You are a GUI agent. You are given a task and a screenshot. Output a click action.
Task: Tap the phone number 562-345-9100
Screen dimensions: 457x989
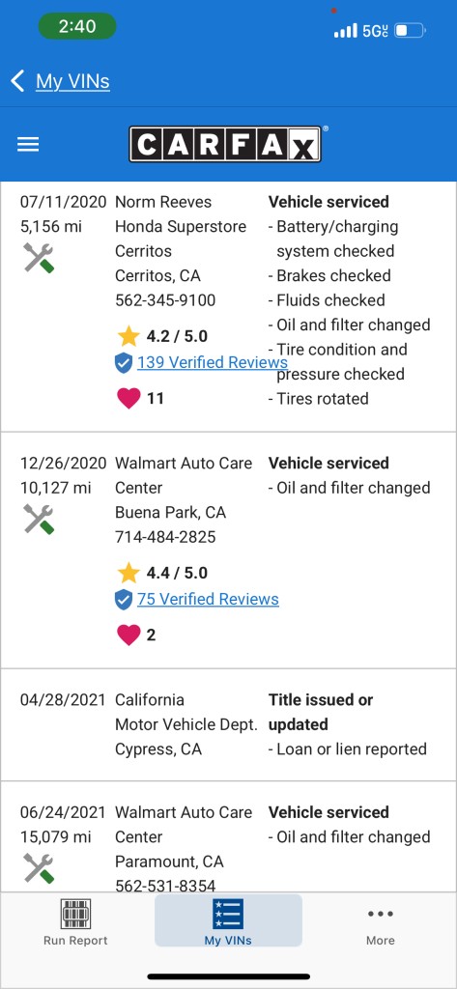point(165,300)
